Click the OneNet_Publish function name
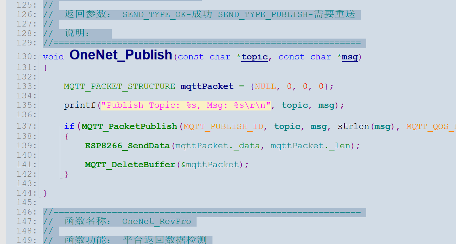 click(x=121, y=55)
